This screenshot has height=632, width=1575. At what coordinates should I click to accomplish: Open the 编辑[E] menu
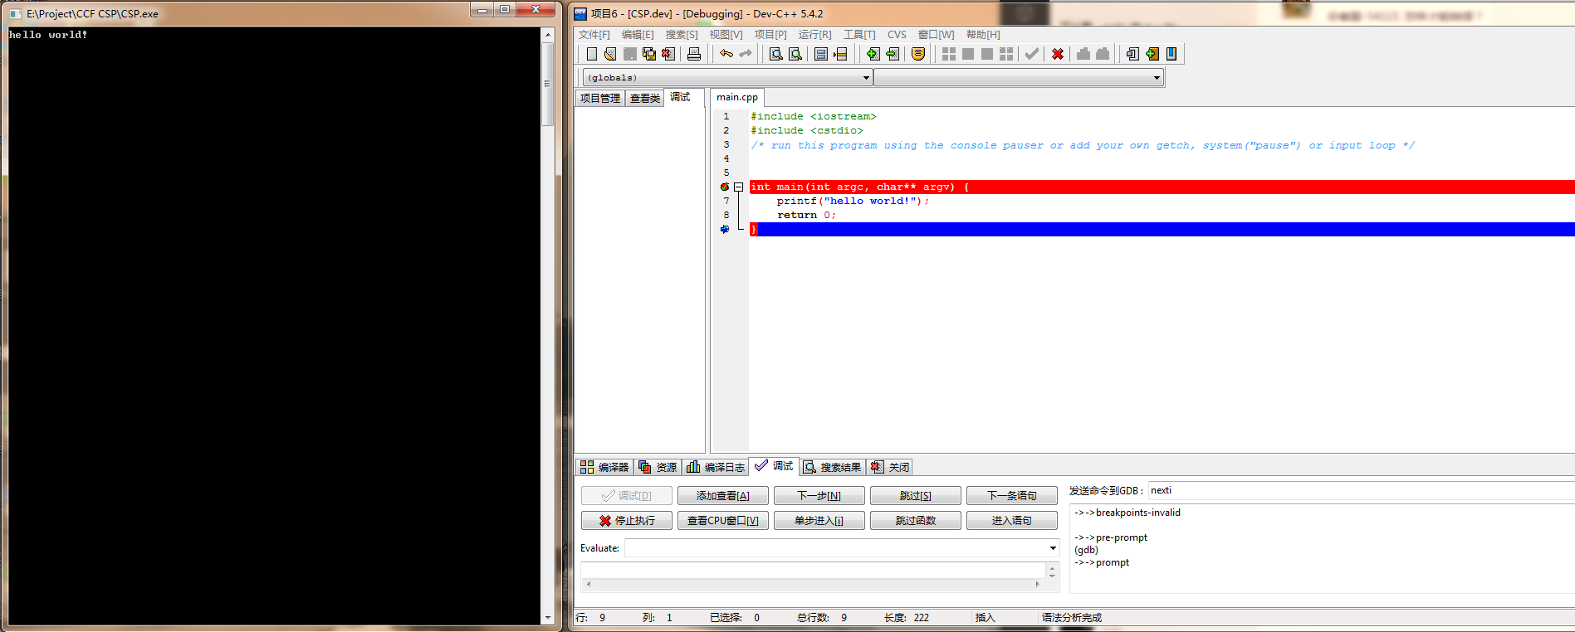coord(638,35)
